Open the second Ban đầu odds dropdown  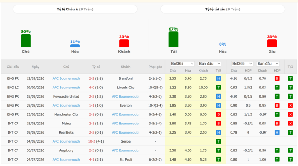pos(268,64)
